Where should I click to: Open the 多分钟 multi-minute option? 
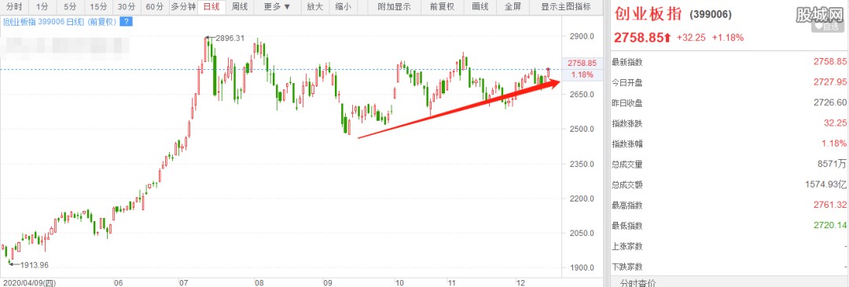tap(182, 7)
